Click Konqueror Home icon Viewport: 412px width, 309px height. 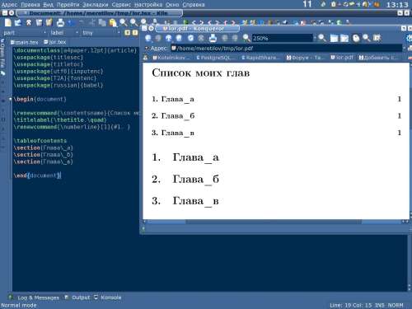pyautogui.click(x=179, y=38)
